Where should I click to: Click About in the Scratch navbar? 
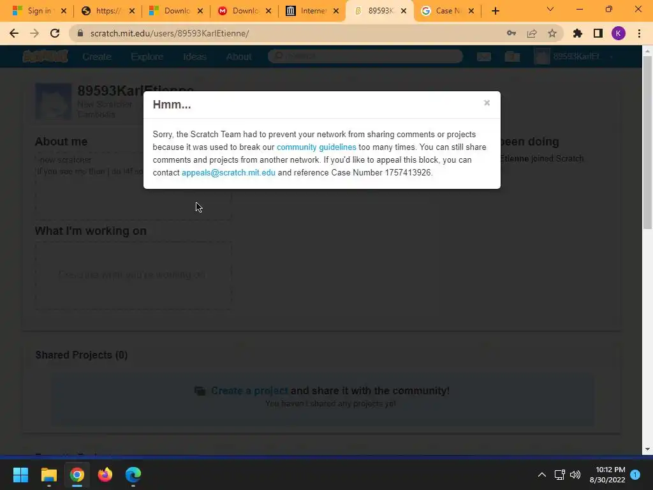coord(238,57)
